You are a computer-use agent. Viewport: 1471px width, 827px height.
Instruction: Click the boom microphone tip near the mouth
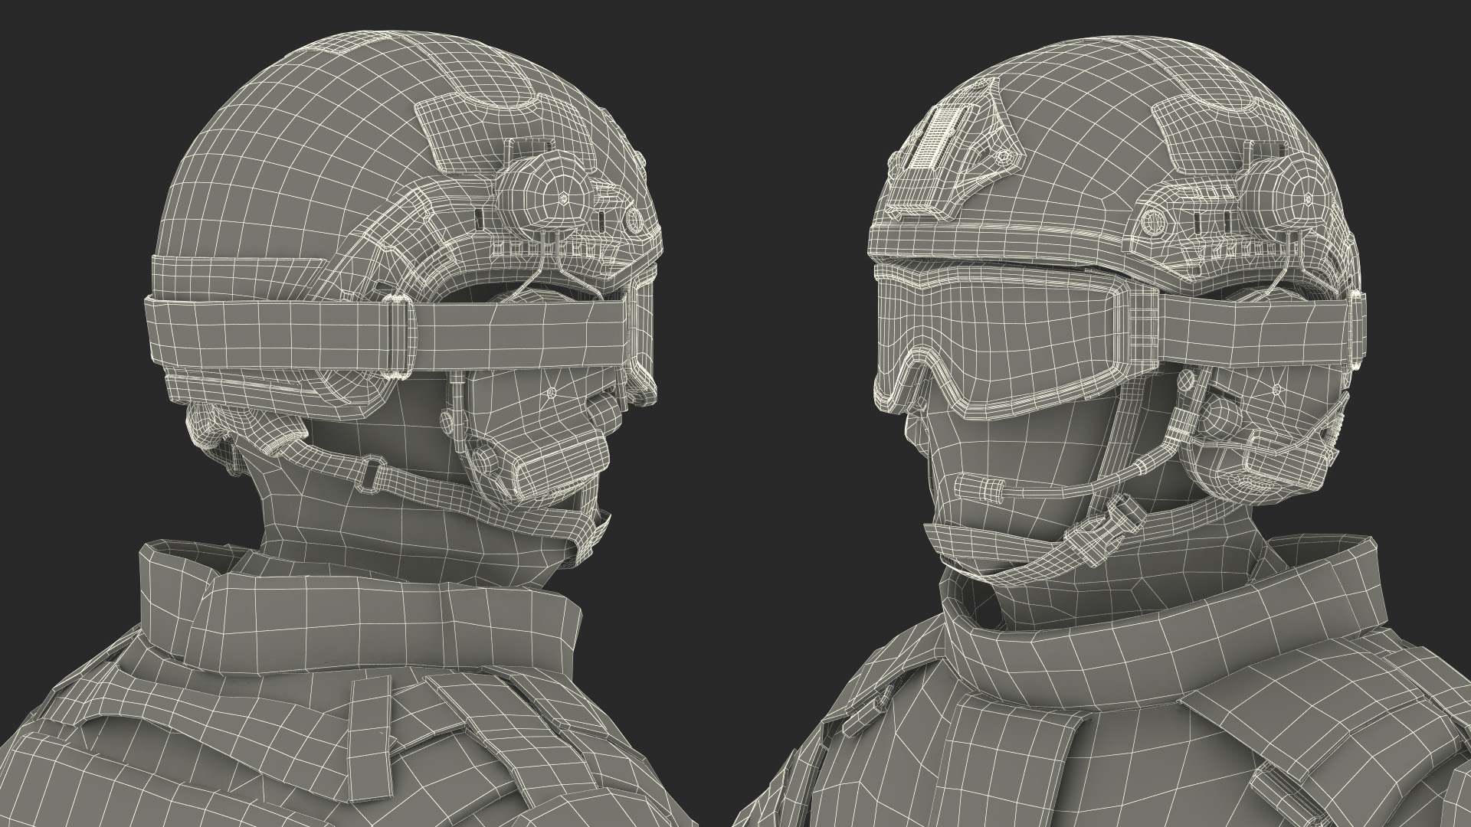(979, 487)
